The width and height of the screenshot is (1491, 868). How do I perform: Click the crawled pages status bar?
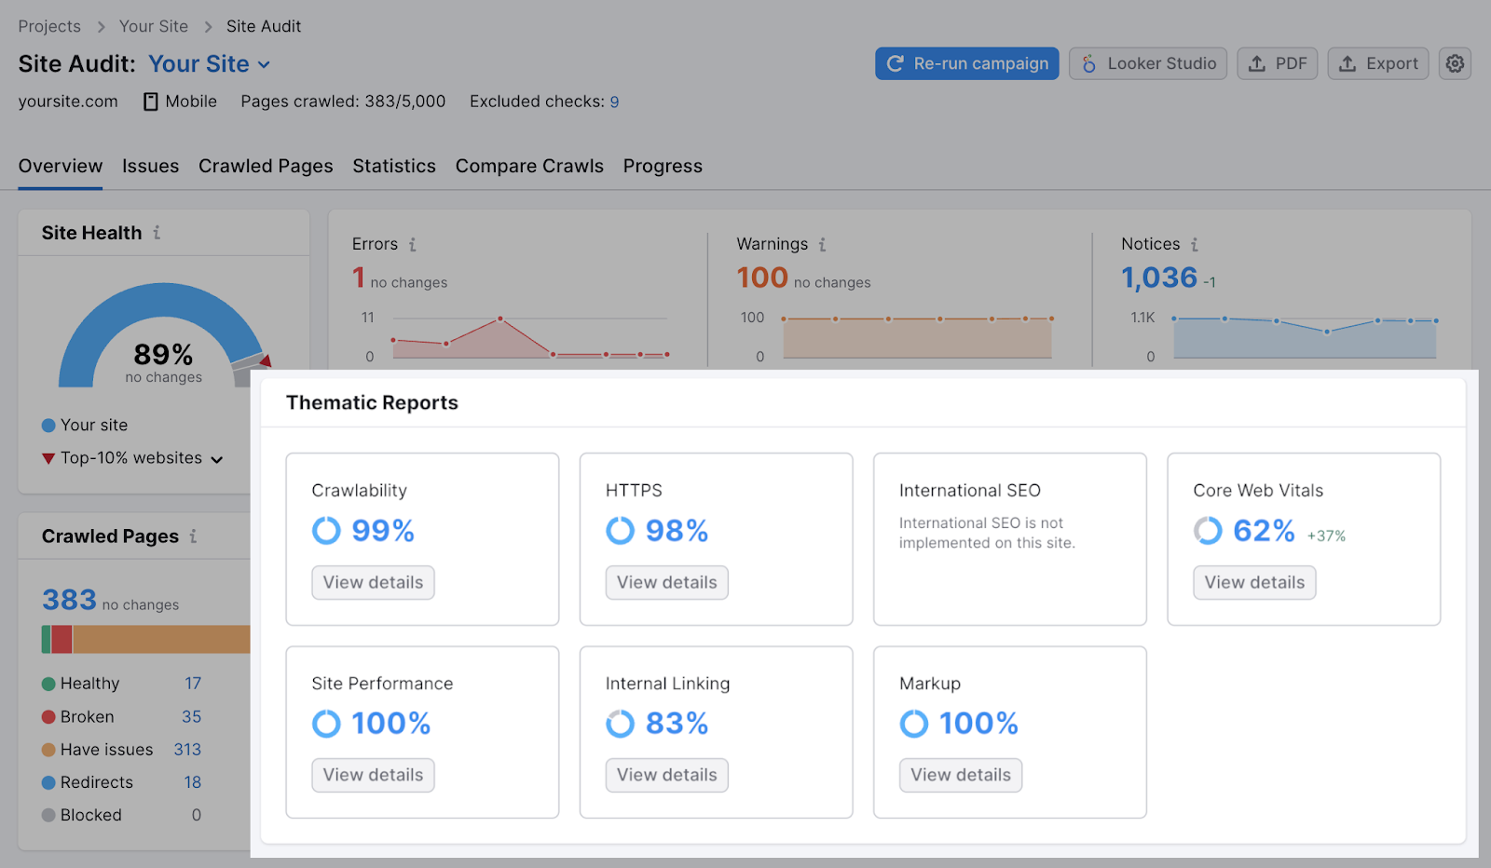click(x=146, y=639)
